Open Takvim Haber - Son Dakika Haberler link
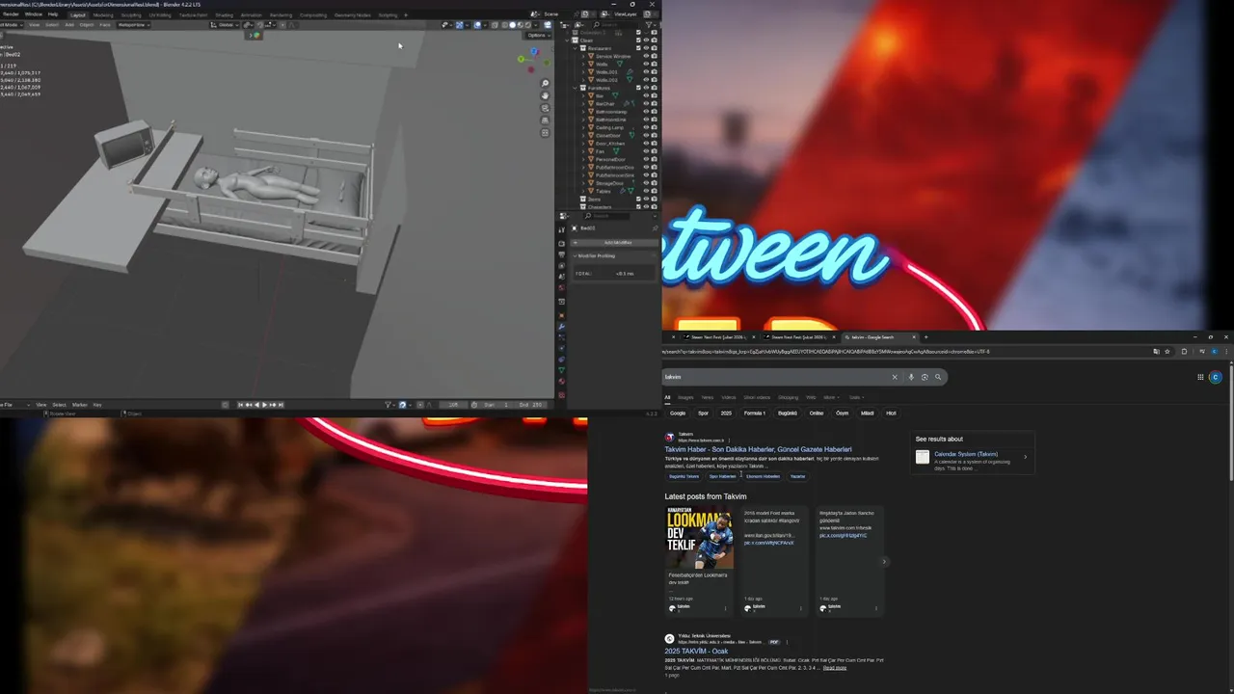The height and width of the screenshot is (694, 1234). [x=758, y=449]
